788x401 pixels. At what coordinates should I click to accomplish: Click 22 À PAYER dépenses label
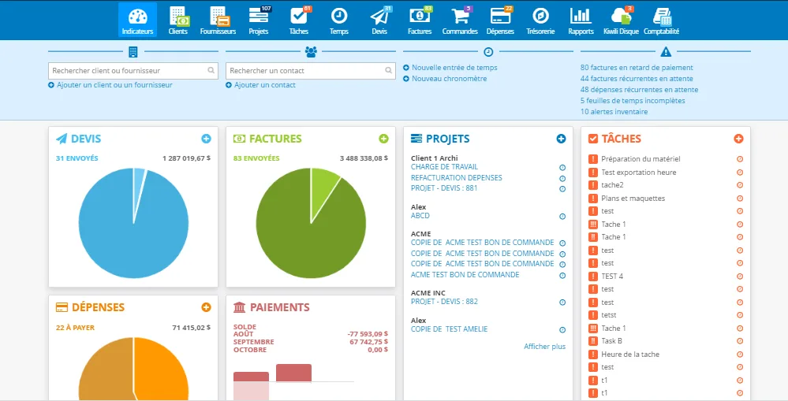coord(75,327)
